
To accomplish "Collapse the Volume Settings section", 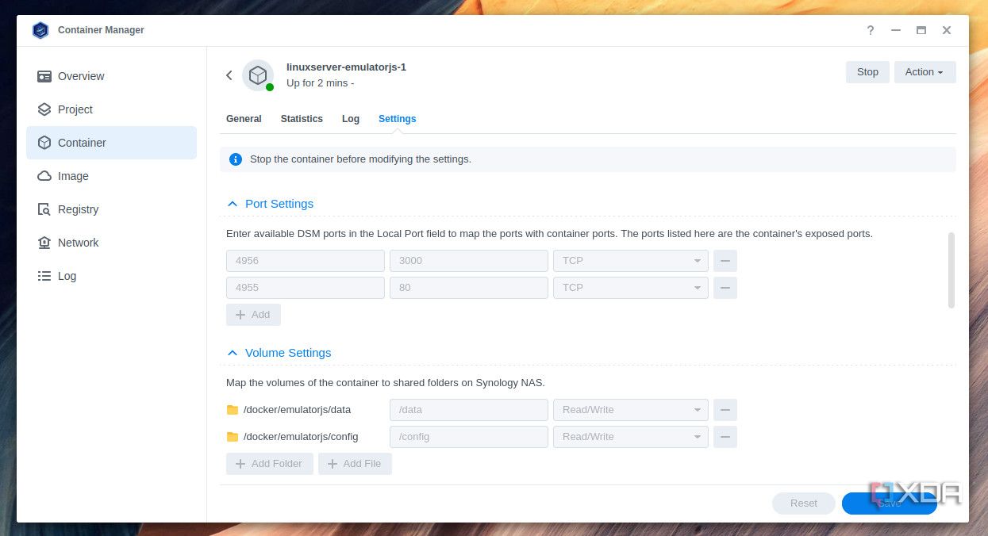I will coord(233,353).
